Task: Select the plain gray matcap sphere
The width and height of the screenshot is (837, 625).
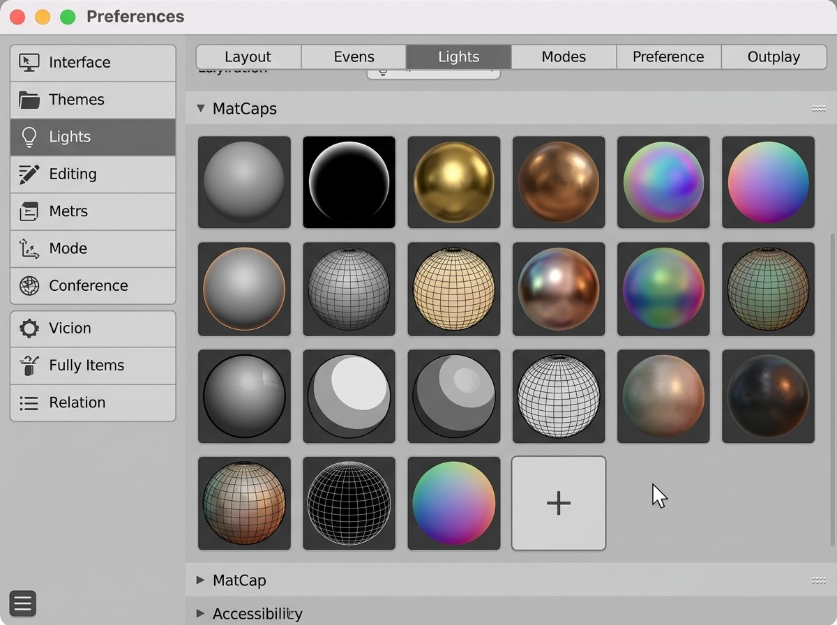Action: (x=244, y=182)
